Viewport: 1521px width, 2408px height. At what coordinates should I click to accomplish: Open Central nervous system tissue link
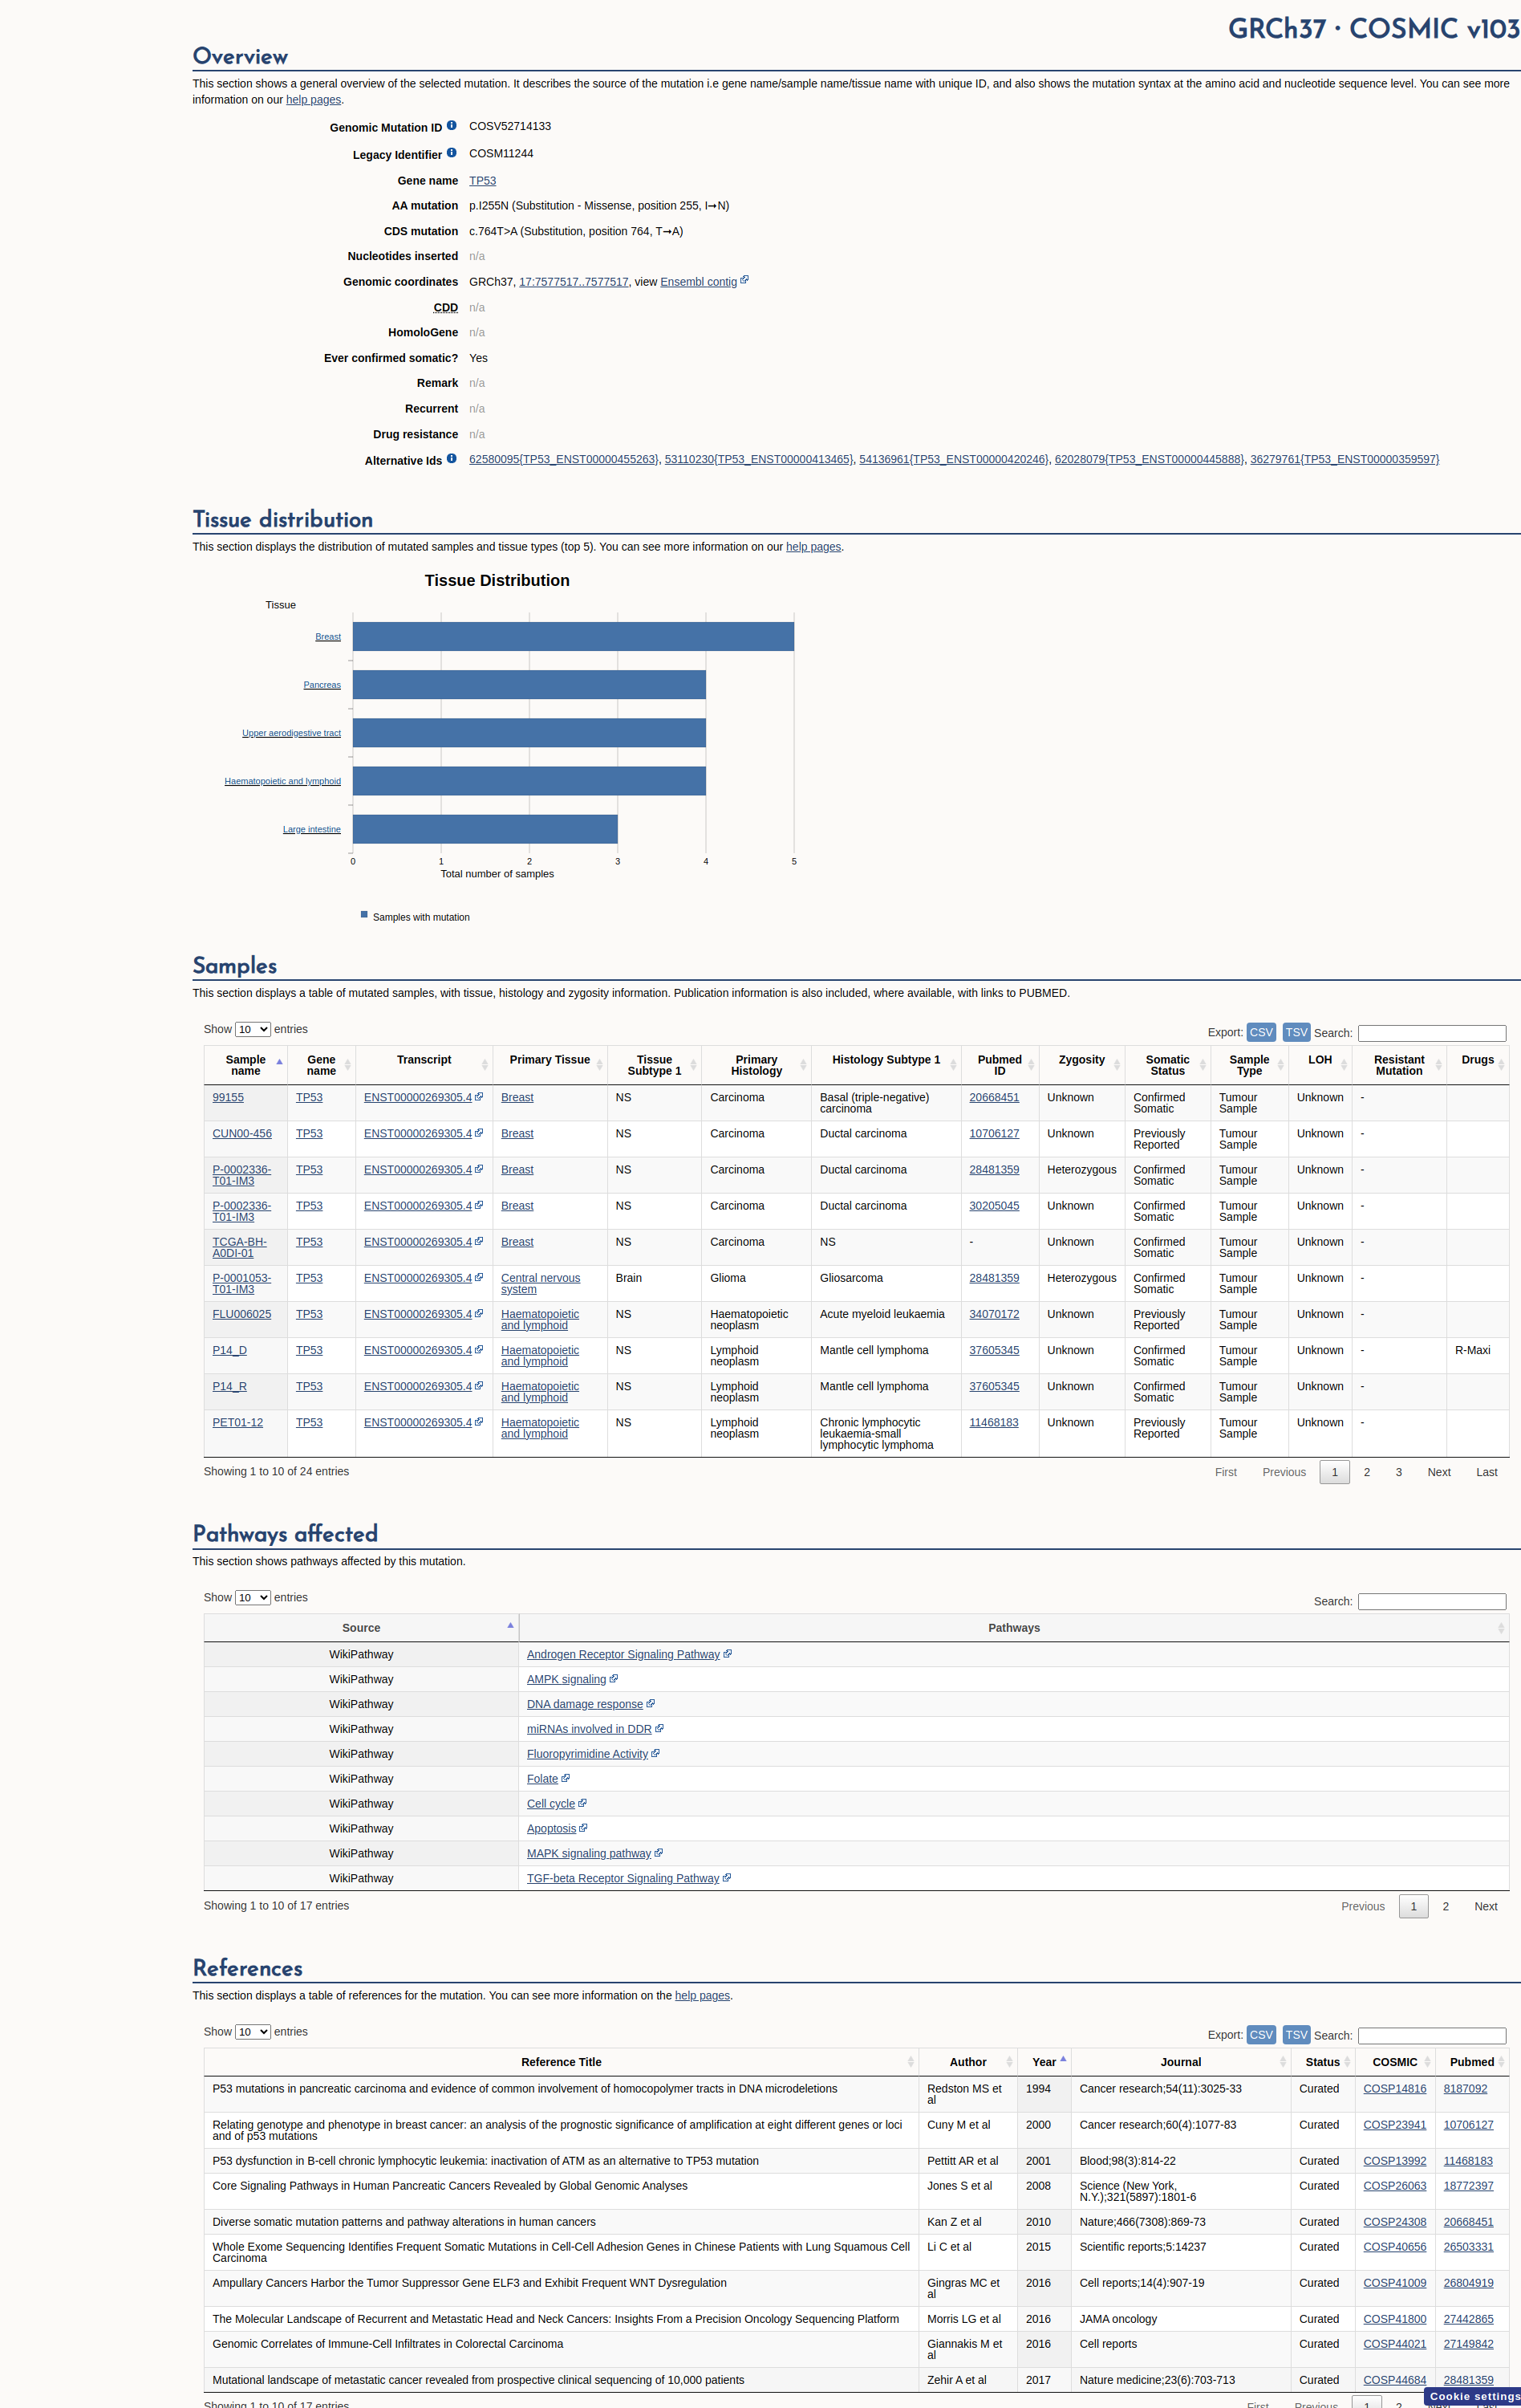click(x=541, y=1283)
